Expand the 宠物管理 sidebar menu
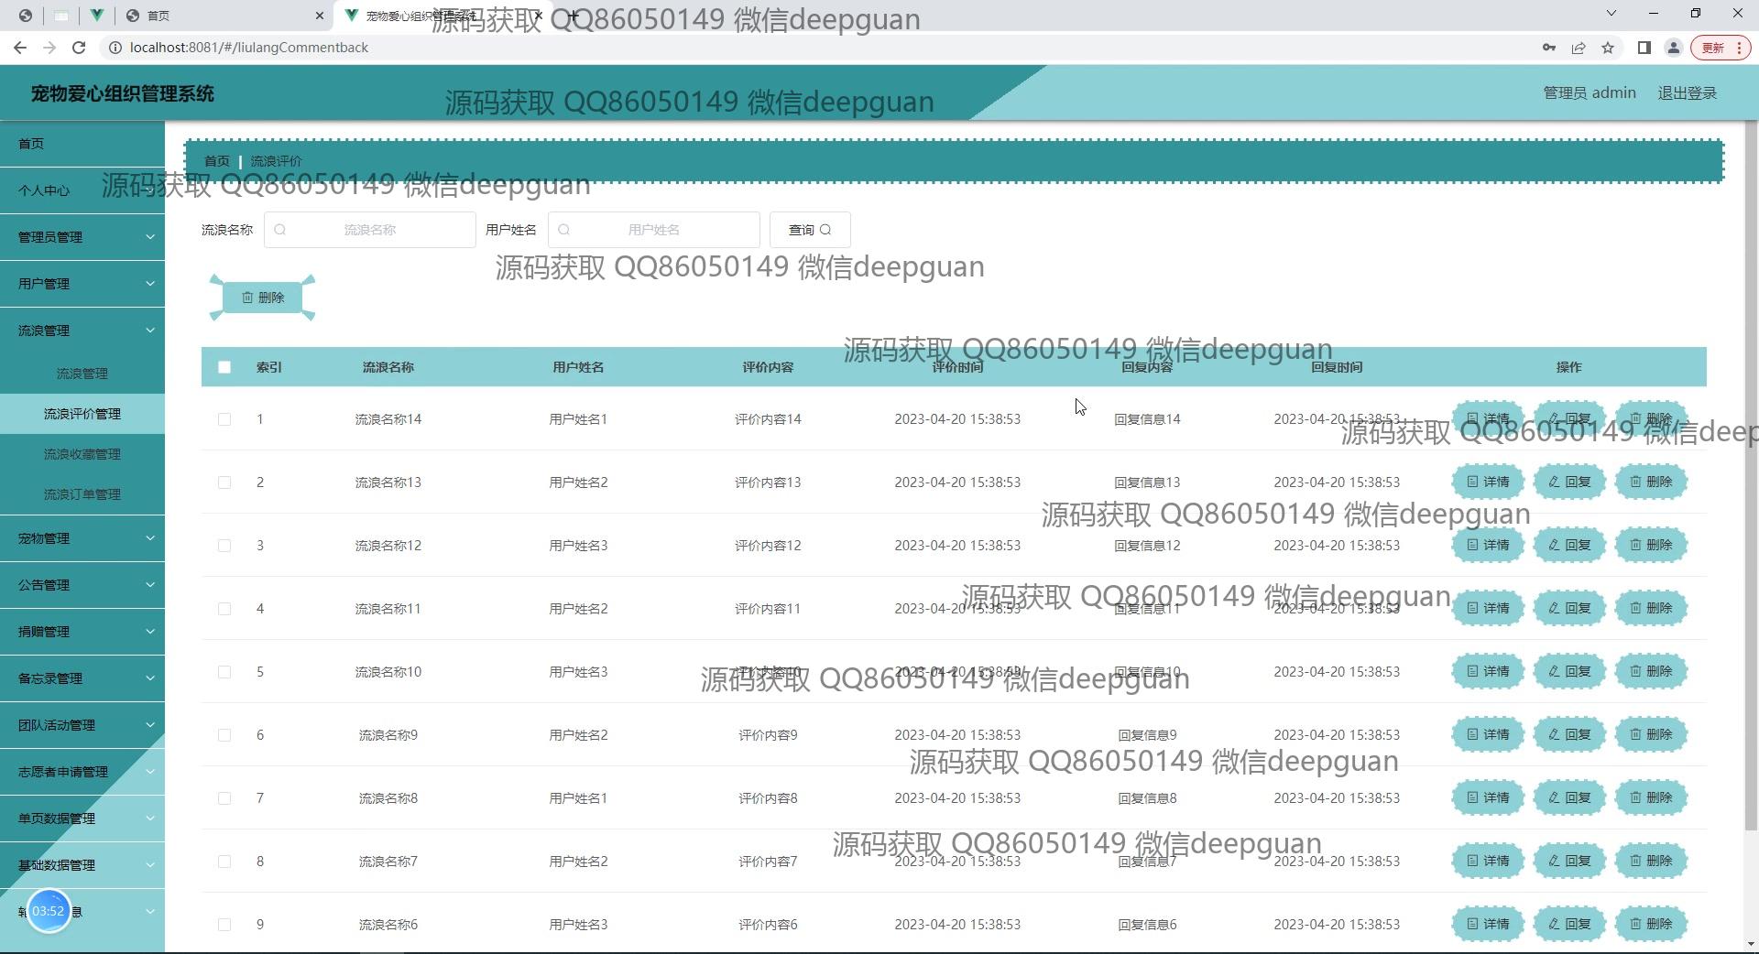Image resolution: width=1759 pixels, height=954 pixels. click(x=82, y=538)
